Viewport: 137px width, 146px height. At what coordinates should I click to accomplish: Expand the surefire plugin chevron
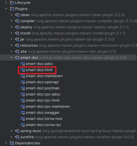point(11,137)
